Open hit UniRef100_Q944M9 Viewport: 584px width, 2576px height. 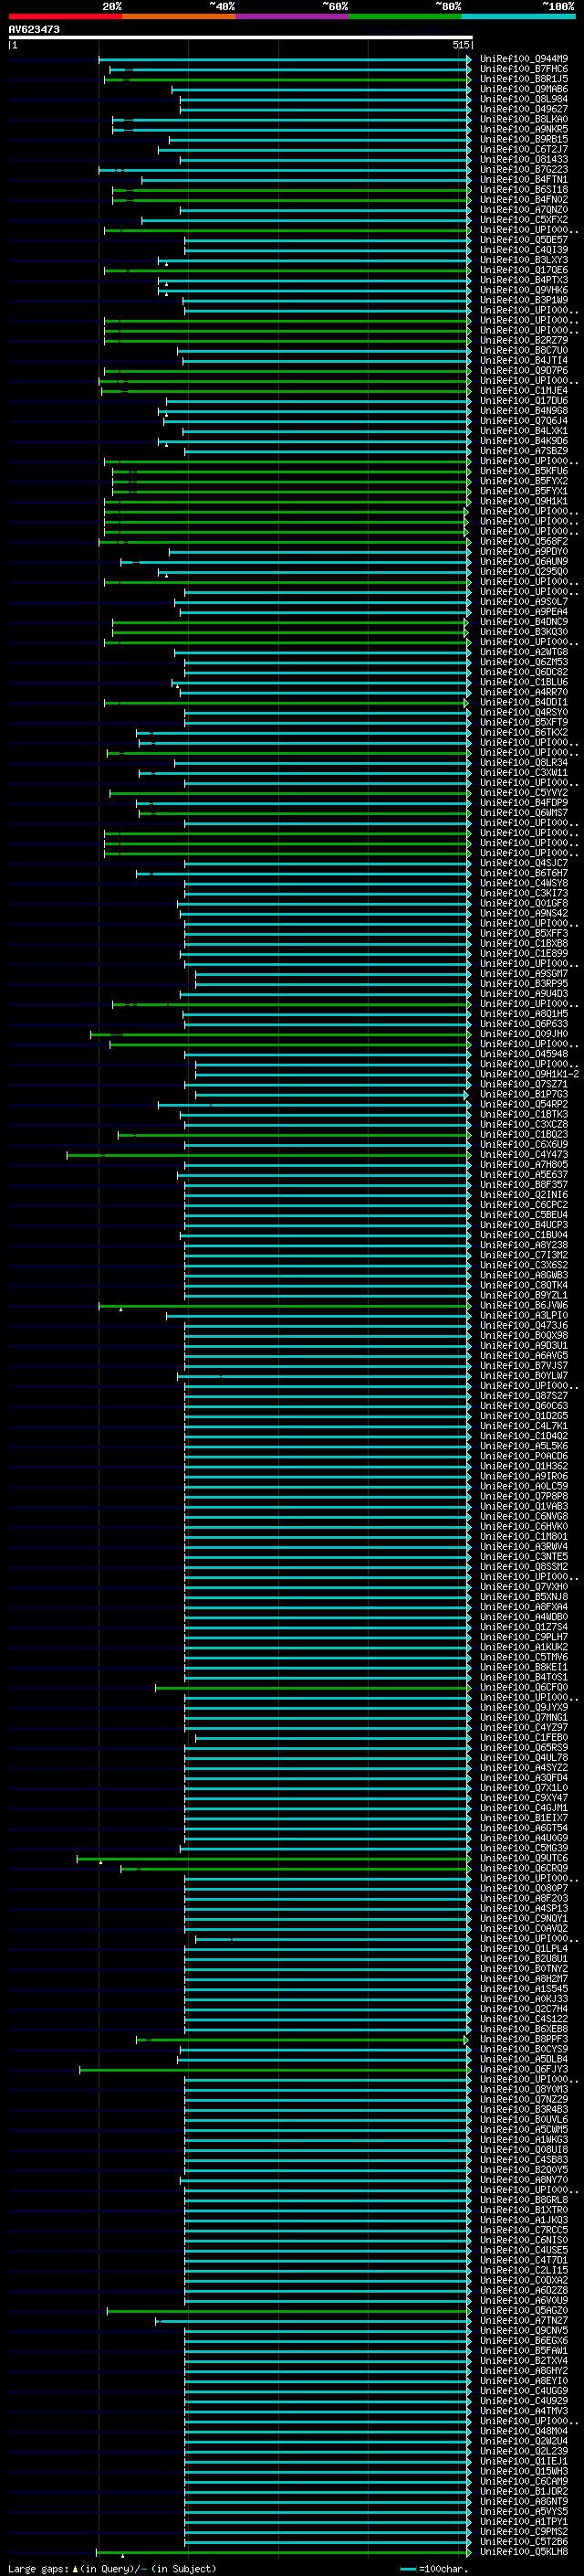click(x=524, y=59)
